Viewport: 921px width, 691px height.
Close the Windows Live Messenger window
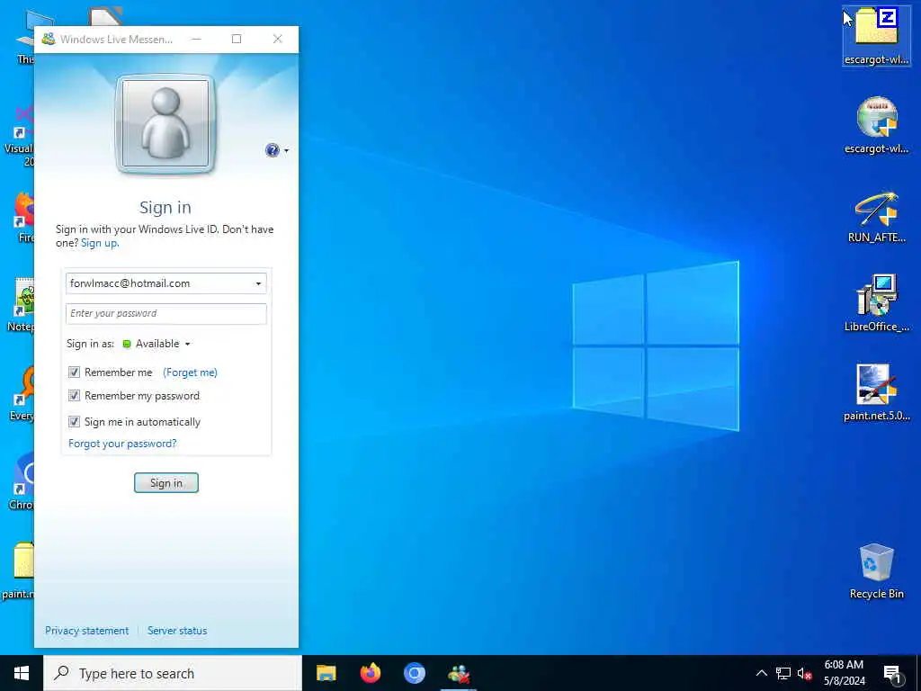click(x=278, y=39)
